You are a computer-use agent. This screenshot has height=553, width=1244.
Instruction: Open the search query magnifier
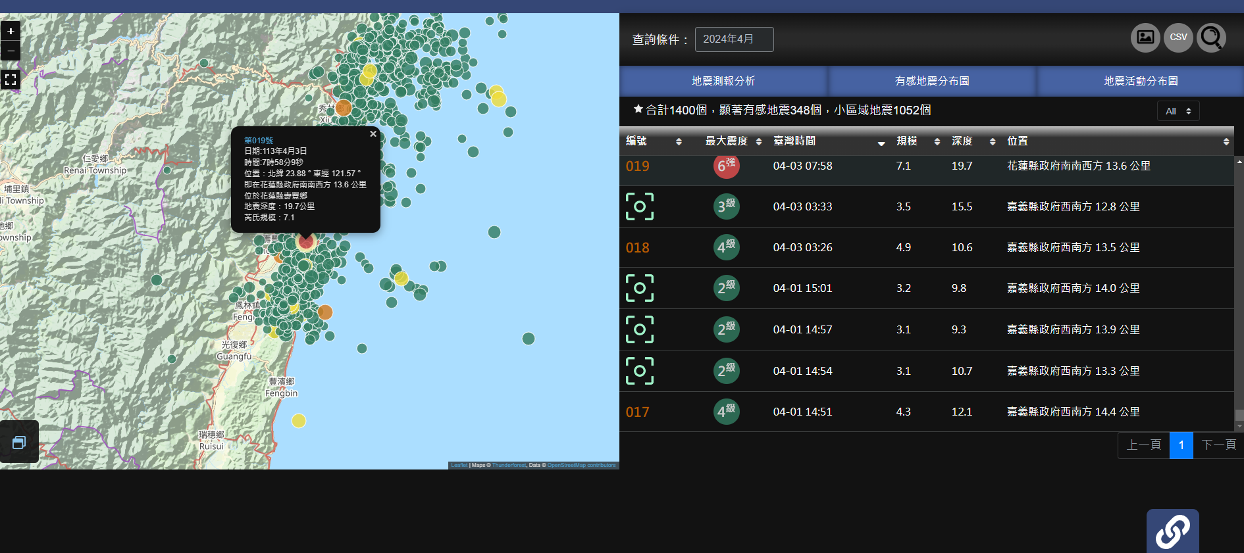[x=1211, y=37]
